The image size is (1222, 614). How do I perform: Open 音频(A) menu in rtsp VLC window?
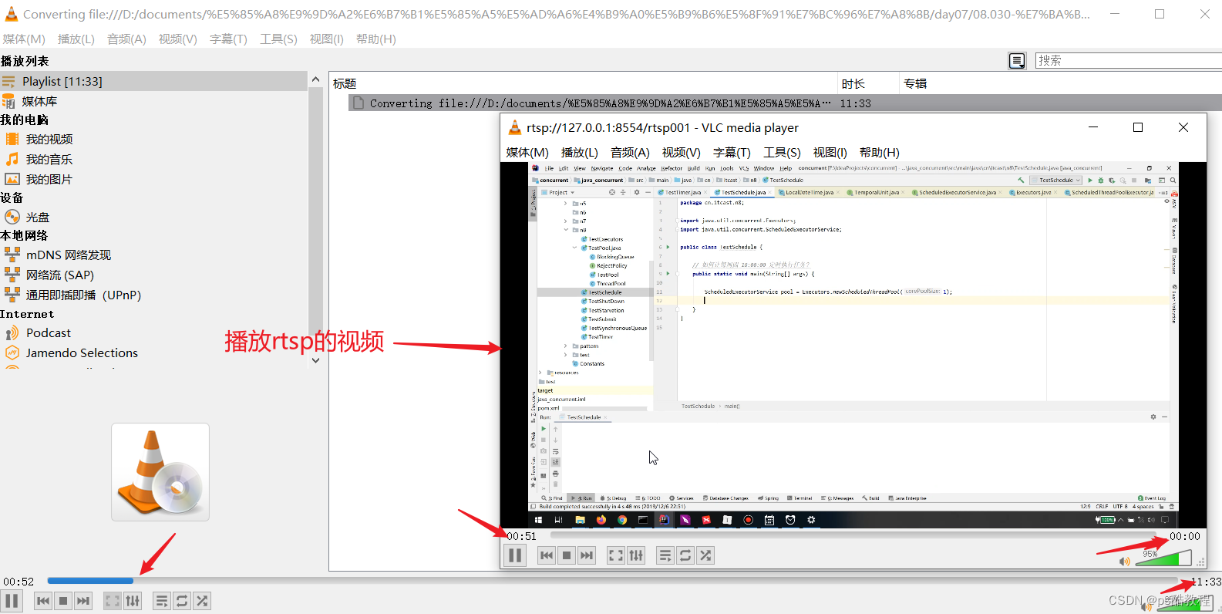(630, 153)
